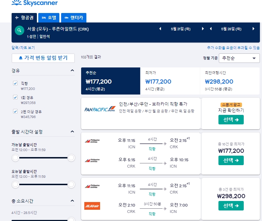Select the 항공권 flights tab

pos(24,18)
